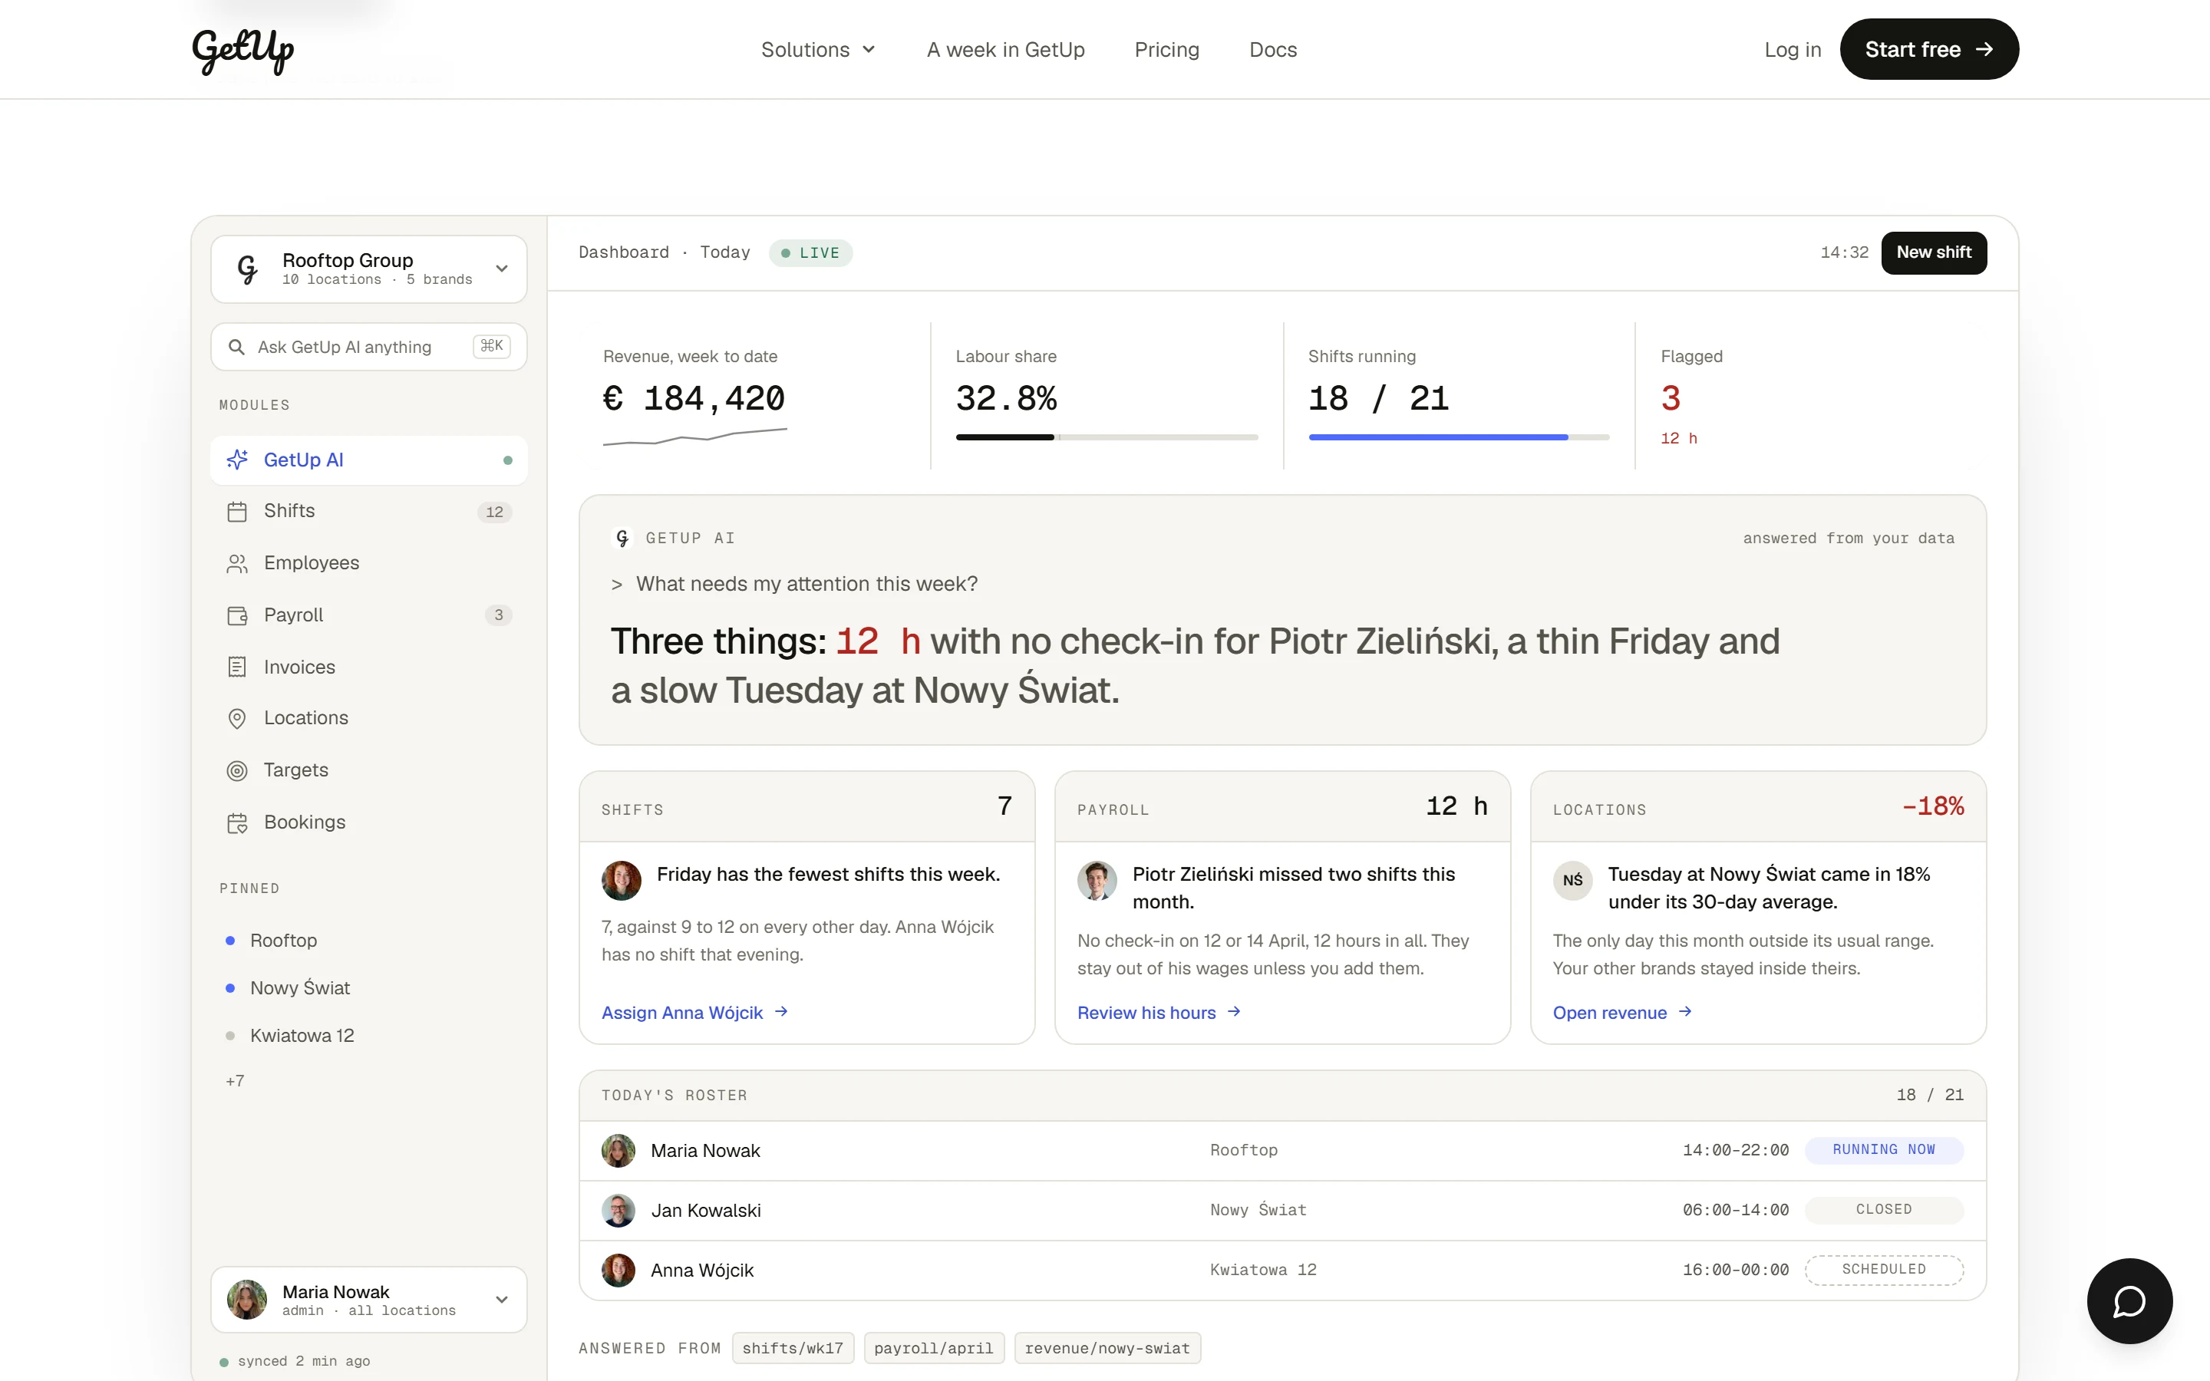Click Anna Wójcik's avatar in roster
Viewport: 2210px width, 1381px height.
point(618,1271)
